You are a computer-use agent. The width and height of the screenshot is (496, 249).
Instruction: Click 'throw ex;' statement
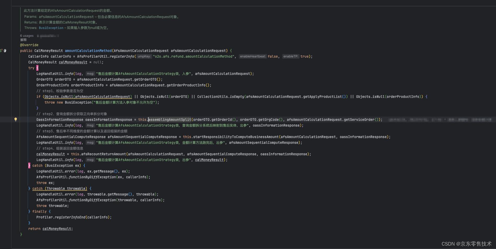click(45, 183)
